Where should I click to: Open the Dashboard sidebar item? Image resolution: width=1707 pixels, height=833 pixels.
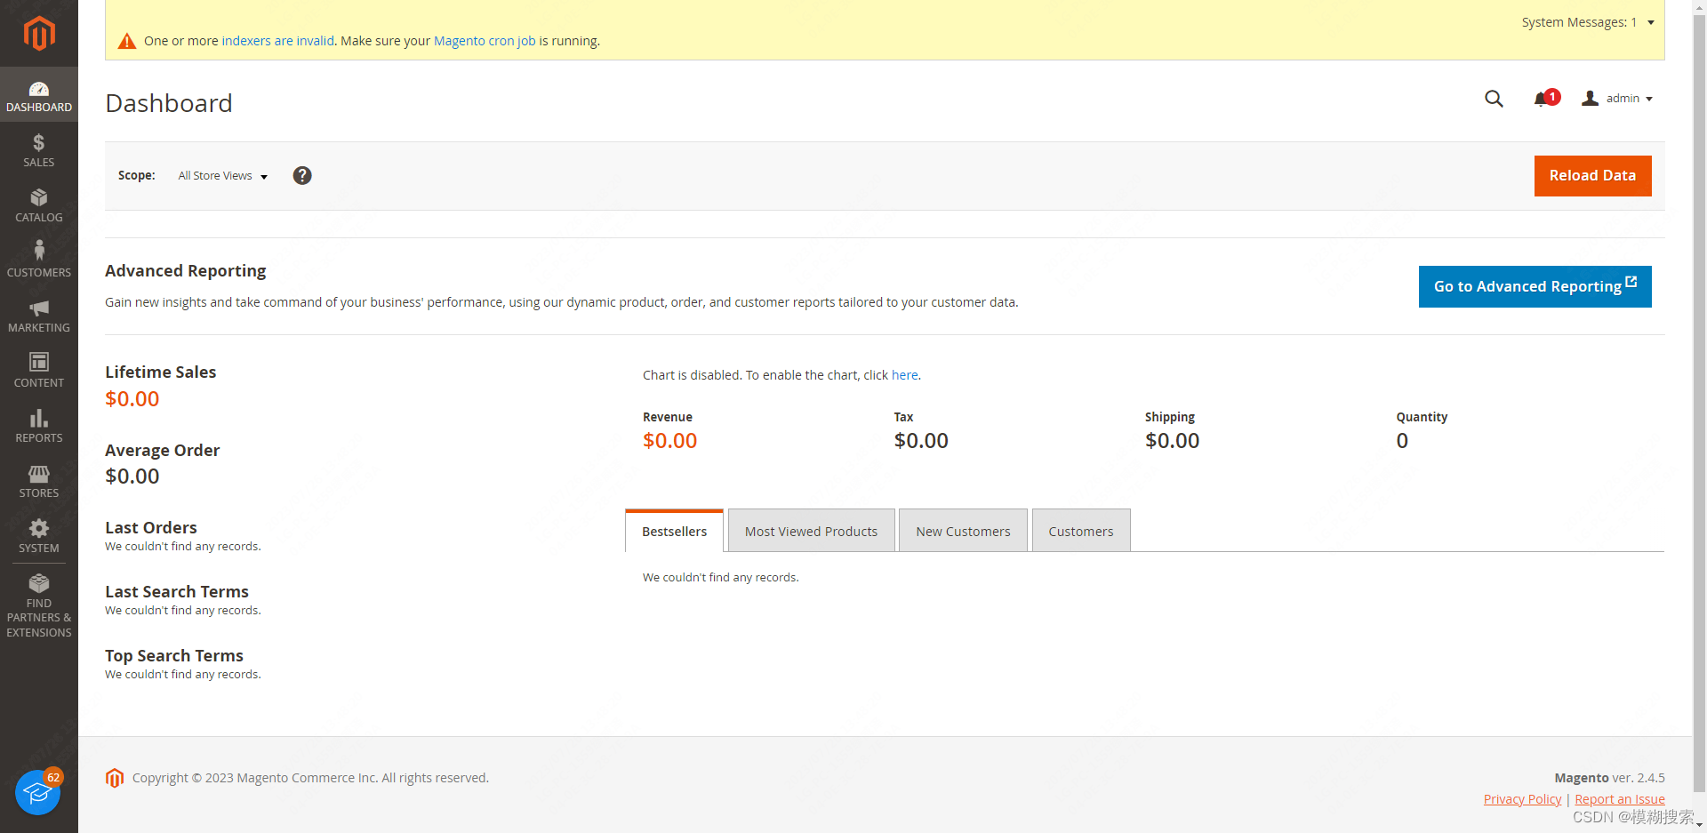[39, 94]
